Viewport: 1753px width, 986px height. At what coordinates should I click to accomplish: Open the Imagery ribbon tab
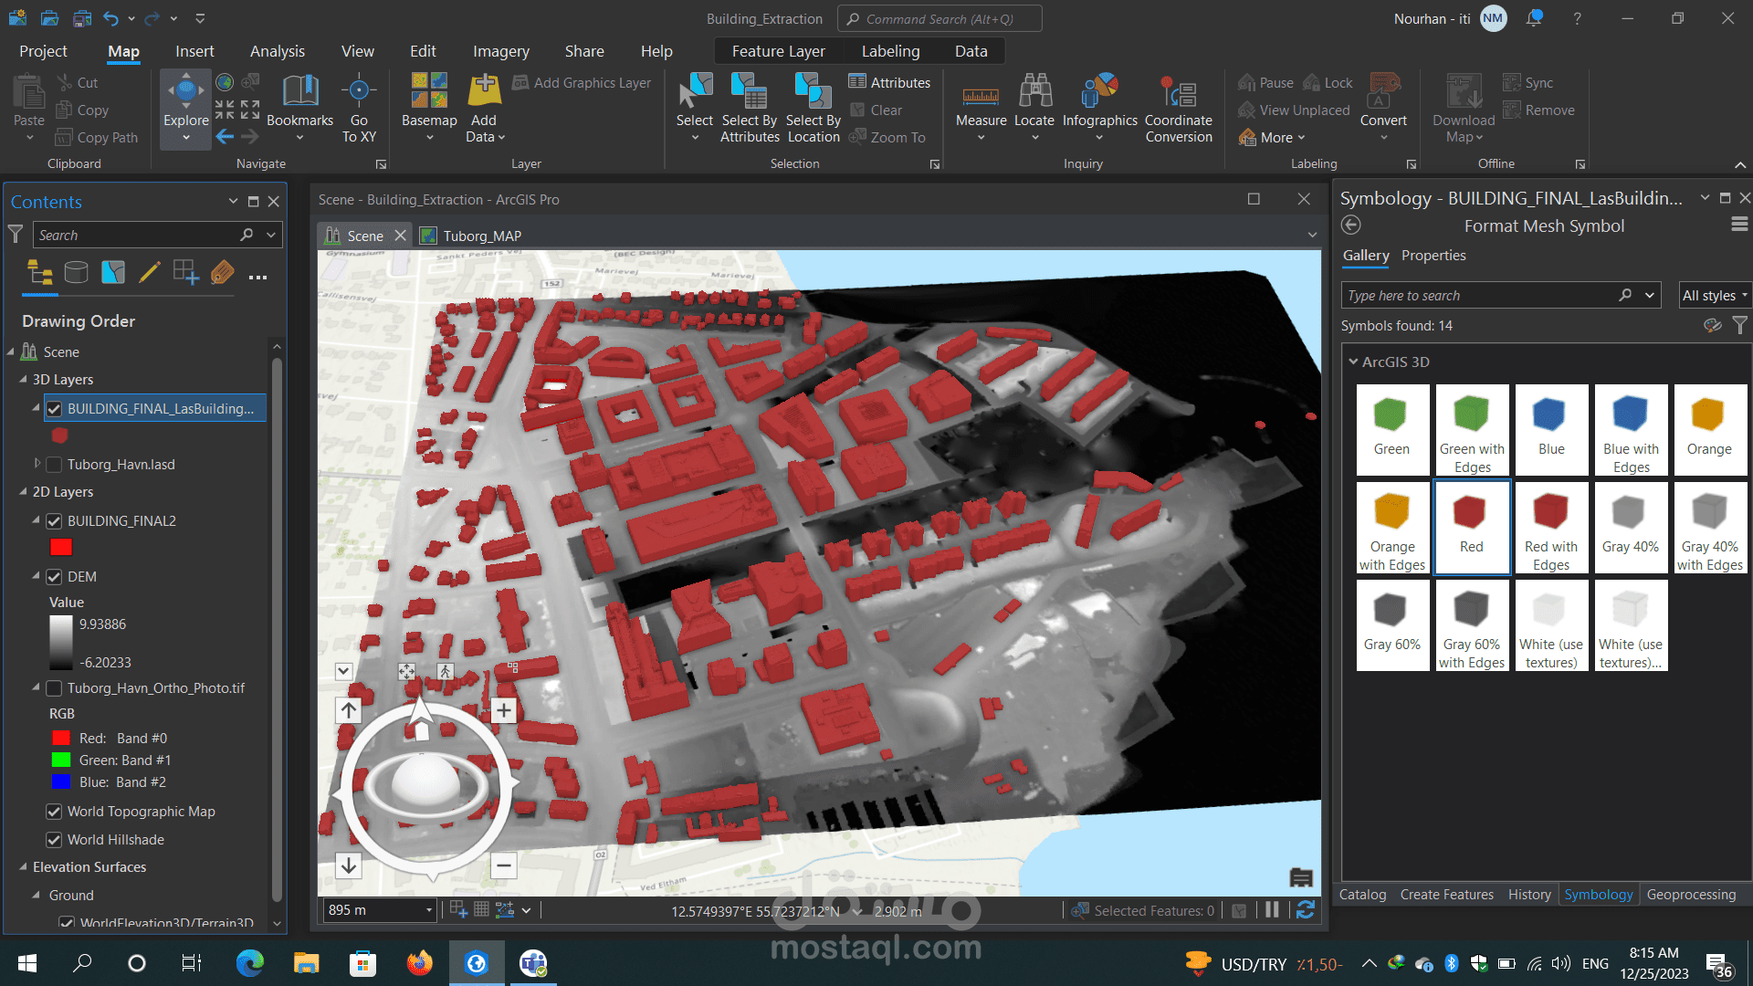[x=501, y=51]
